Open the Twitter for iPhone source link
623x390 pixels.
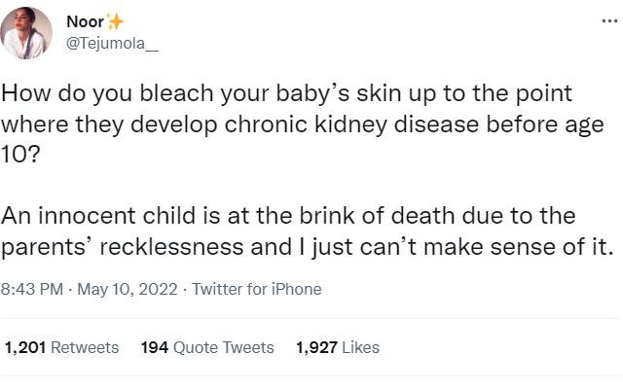(257, 289)
